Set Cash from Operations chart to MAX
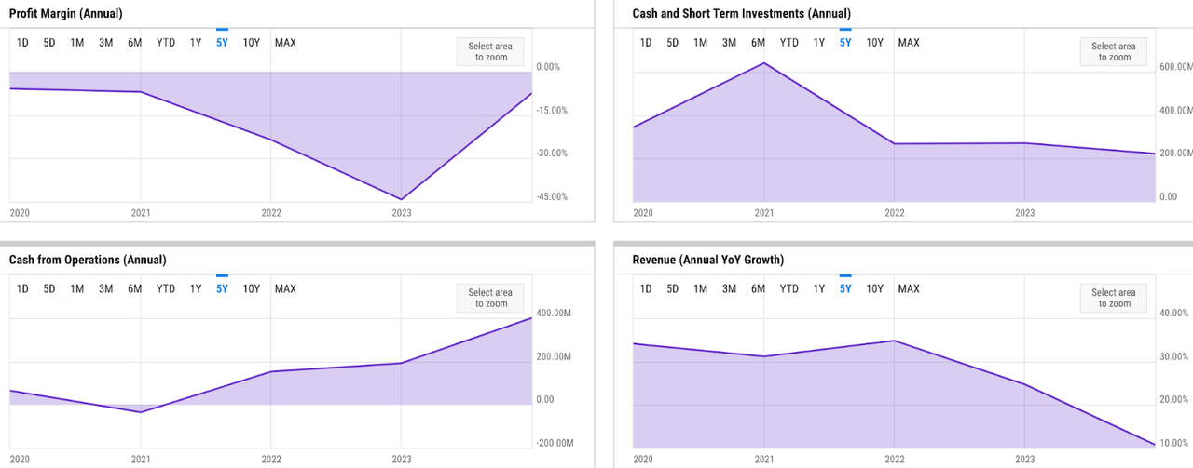This screenshot has height=468, width=1193. (x=285, y=288)
